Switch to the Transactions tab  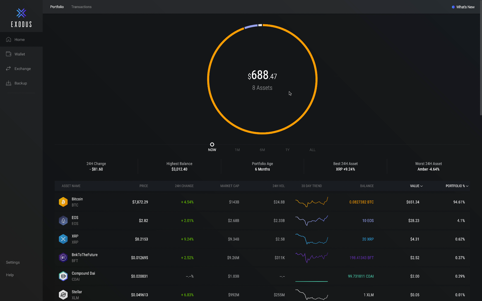(81, 7)
